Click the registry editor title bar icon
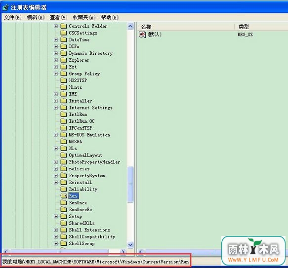288x268 pixels. [5, 7]
